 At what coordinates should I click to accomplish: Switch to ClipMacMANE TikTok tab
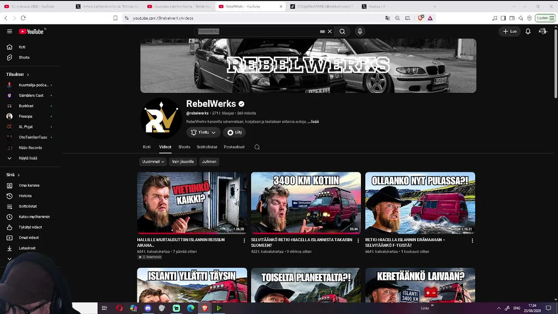(x=323, y=6)
